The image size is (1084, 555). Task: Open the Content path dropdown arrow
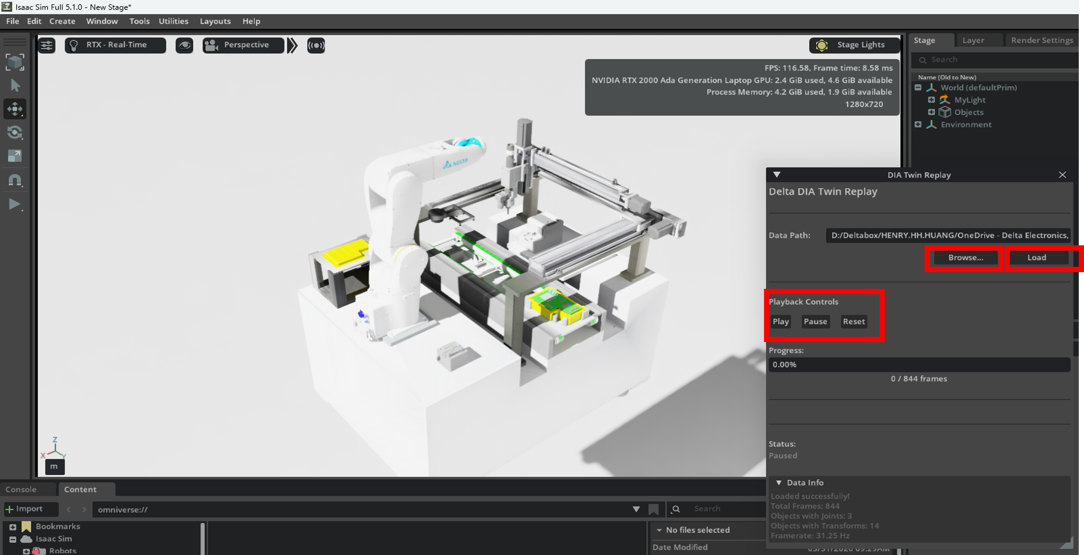636,510
